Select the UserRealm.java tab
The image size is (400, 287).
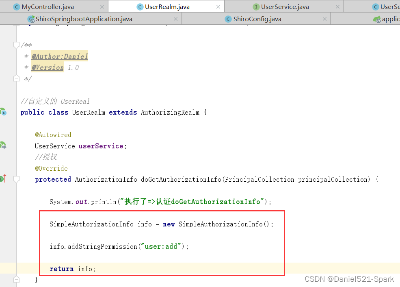[x=166, y=7]
